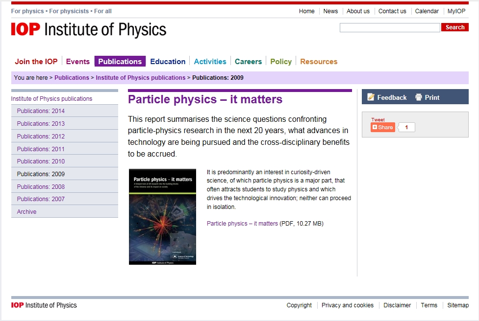The width and height of the screenshot is (479, 321).
Task: Open the Publications navigation tab
Action: (x=120, y=62)
